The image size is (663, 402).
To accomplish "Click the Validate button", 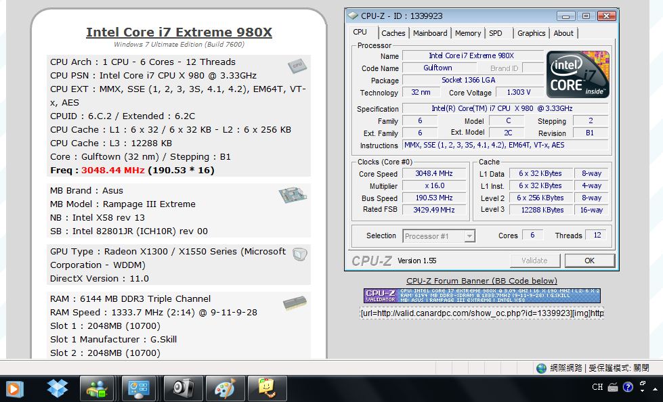I will pyautogui.click(x=535, y=261).
